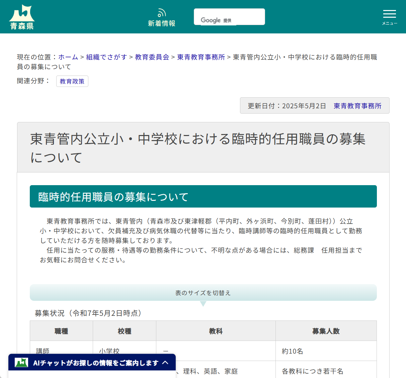Click the 新着情報 text label
The height and width of the screenshot is (378, 406).
(162, 23)
